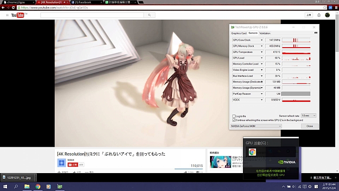The image size is (339, 191).
Task: Expand GPU Temperature sensor dropdown
Action: coord(262,52)
